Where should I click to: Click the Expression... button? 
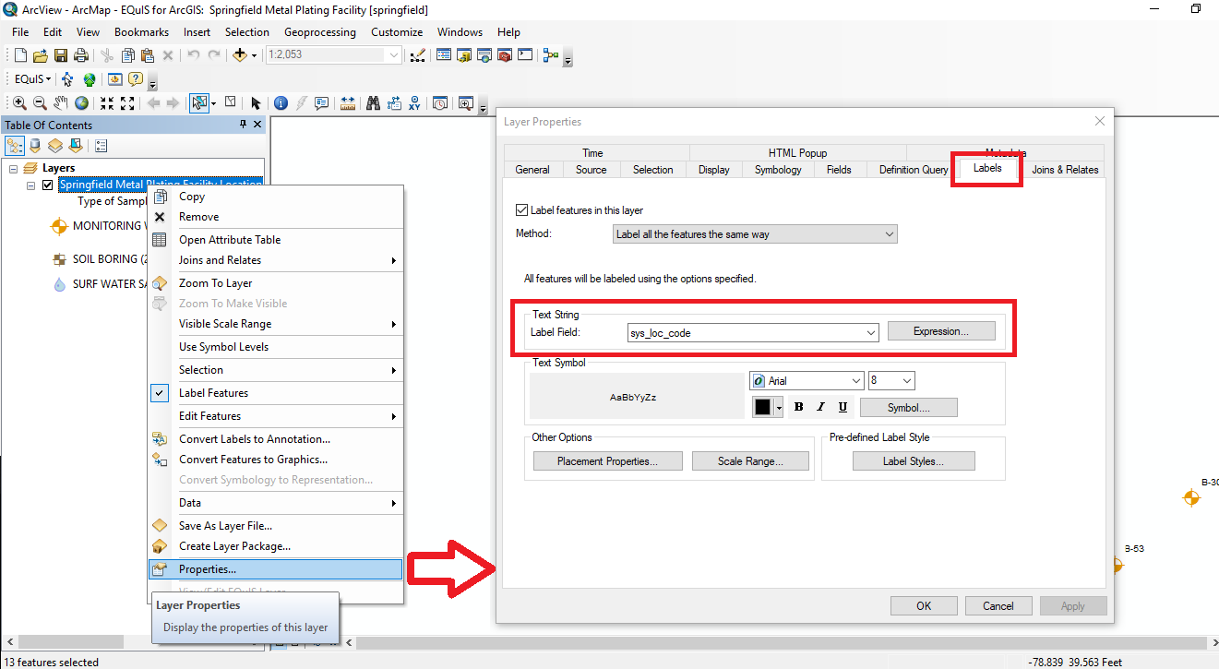coord(940,331)
